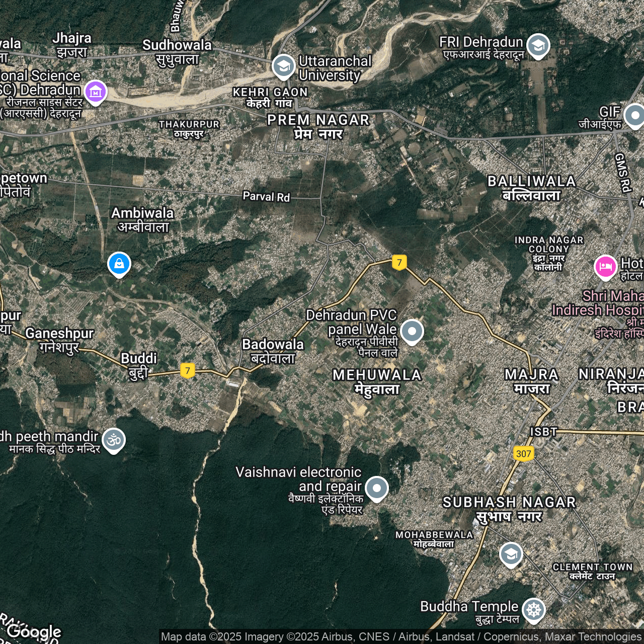Click the Mehuwala neighborhood label

click(x=377, y=381)
